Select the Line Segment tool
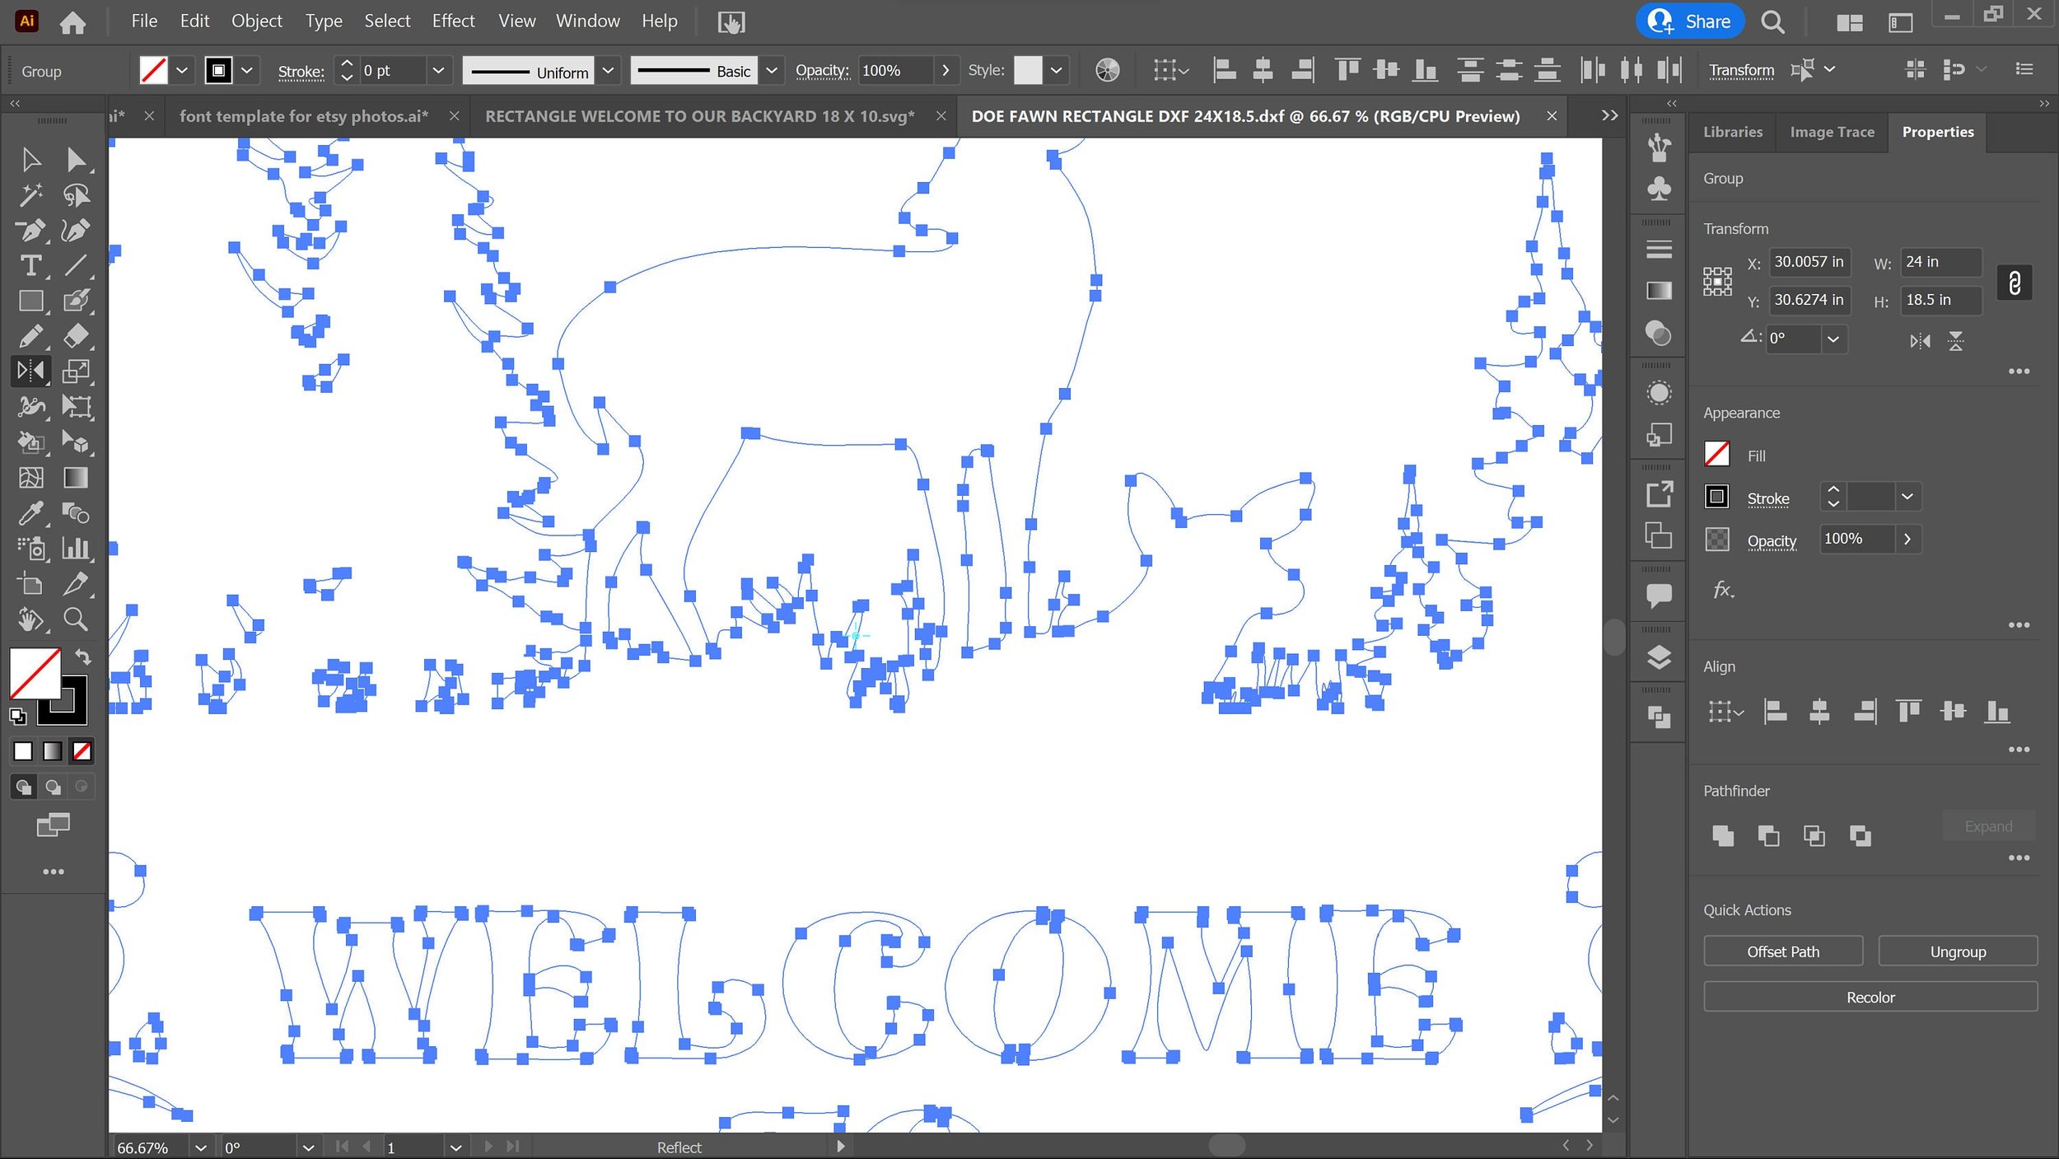The image size is (2059, 1159). tap(76, 265)
